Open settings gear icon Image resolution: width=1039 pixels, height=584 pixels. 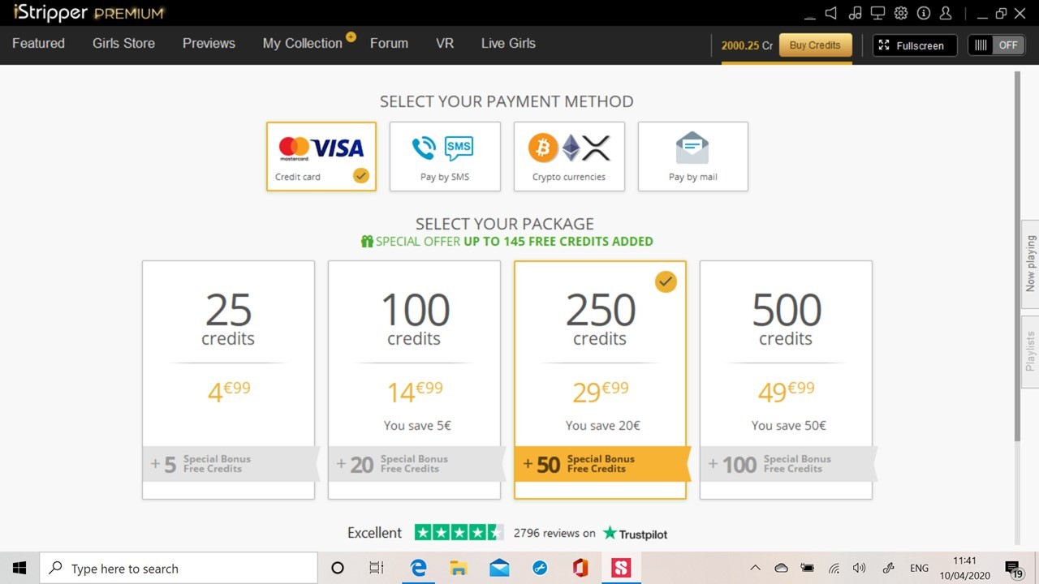click(900, 13)
